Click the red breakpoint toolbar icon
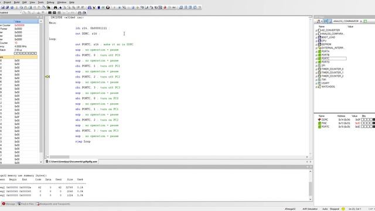Image resolution: width=375 pixels, height=211 pixels. (x=165, y=8)
